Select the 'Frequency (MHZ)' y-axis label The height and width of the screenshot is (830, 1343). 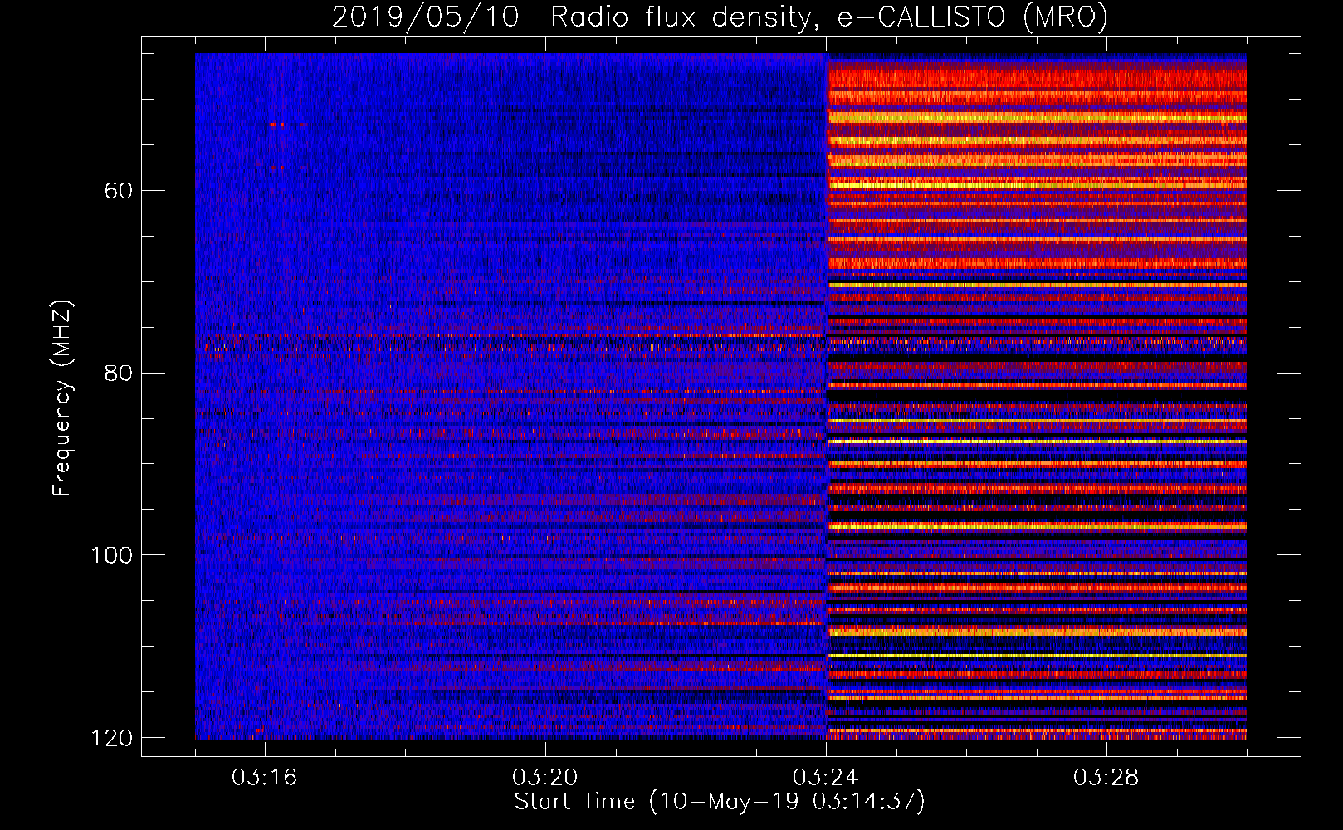pyautogui.click(x=63, y=398)
